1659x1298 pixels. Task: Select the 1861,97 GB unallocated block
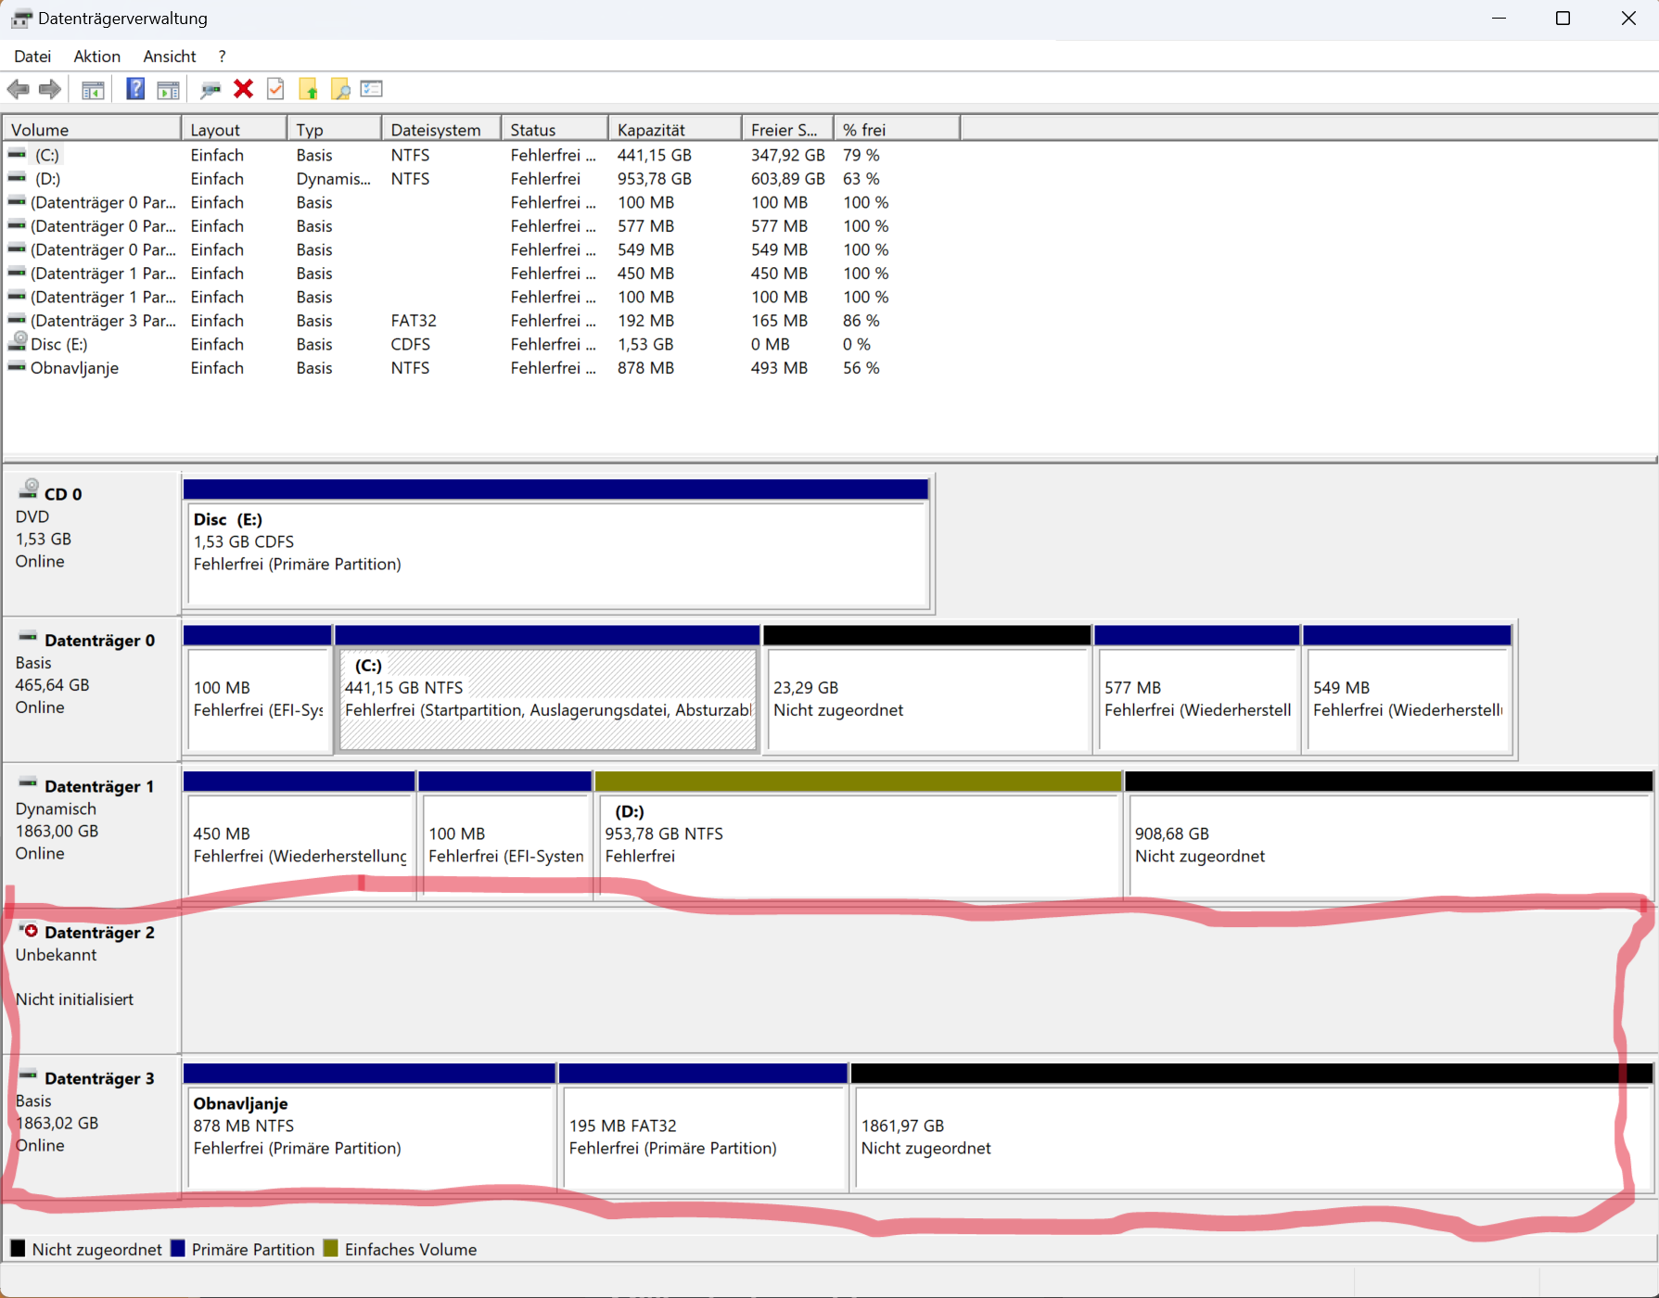(x=1252, y=1126)
